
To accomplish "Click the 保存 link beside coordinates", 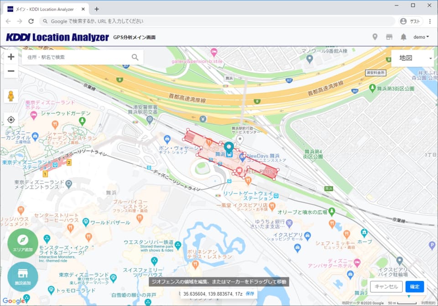I will pos(250,294).
